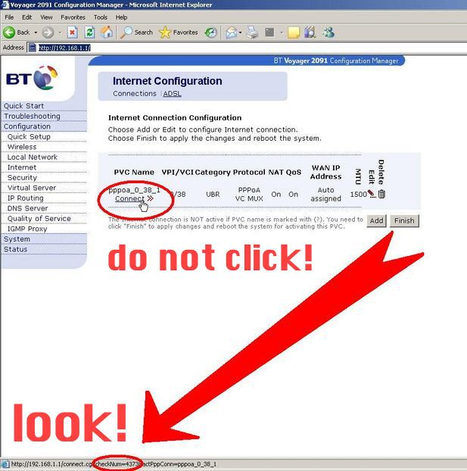Click the Delete trash icon for pppoa_0_38_1
Viewport: 467px width, 471px height.
click(x=381, y=194)
